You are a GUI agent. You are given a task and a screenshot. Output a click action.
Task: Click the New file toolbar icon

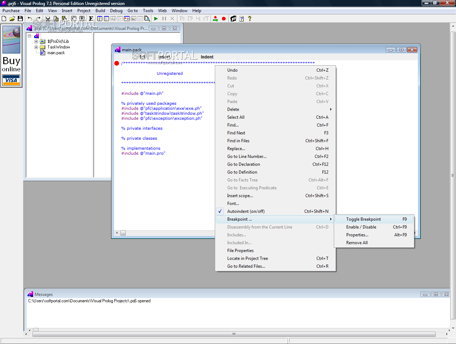[4, 19]
